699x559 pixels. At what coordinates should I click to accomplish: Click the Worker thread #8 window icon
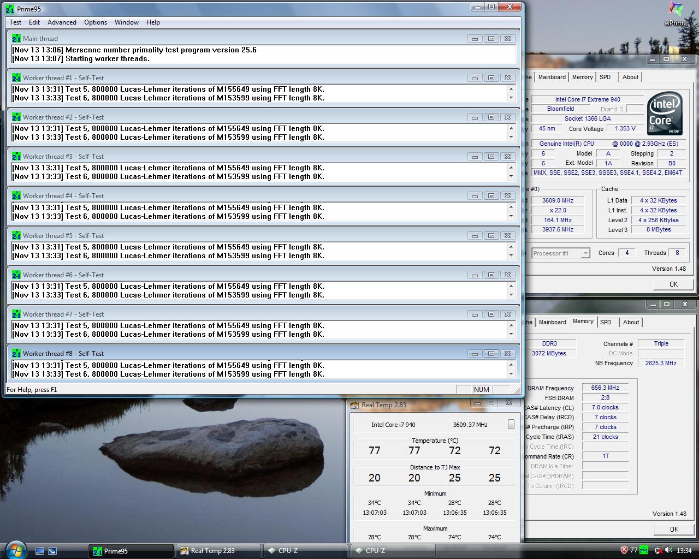click(16, 354)
